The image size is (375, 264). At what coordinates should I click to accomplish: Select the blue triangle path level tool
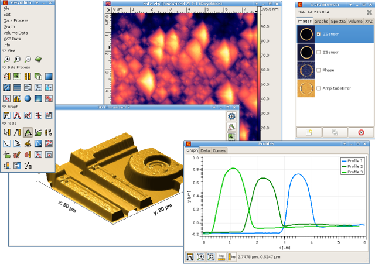pyautogui.click(x=38, y=143)
